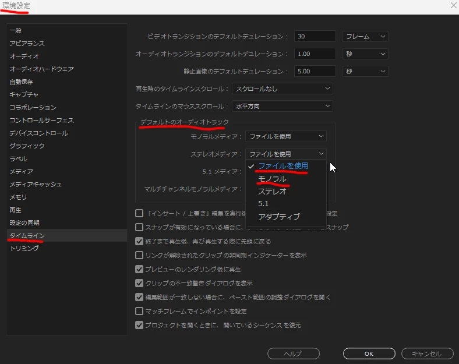
Task: Select 再生 category in sidebar
Action: pos(15,210)
